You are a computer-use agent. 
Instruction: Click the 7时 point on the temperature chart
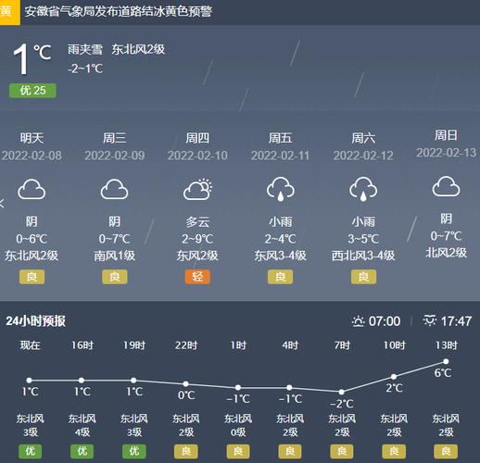tap(341, 392)
